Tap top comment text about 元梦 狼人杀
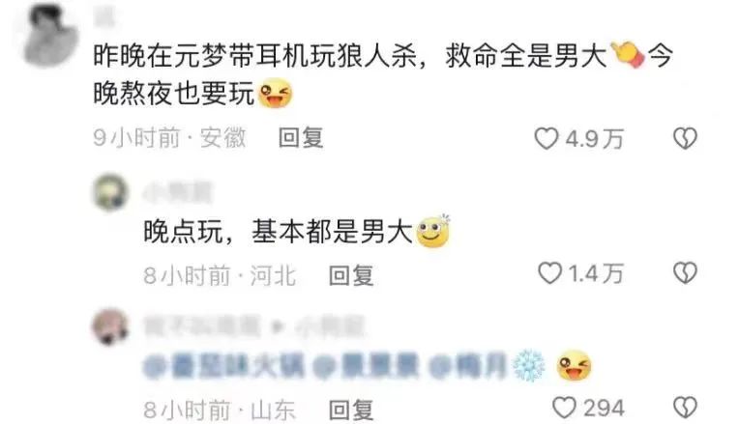739x424 pixels. tap(383, 74)
